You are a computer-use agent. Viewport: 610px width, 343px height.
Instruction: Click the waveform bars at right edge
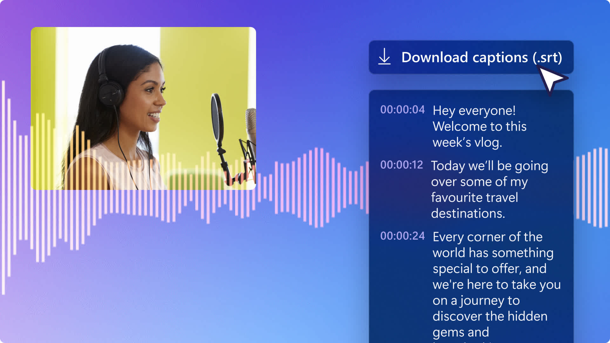pos(593,187)
